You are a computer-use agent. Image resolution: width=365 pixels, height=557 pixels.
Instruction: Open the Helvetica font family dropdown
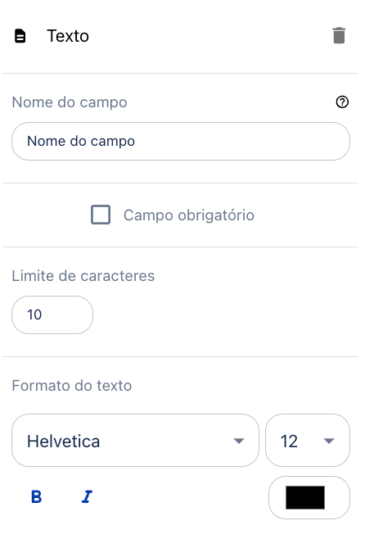(135, 441)
